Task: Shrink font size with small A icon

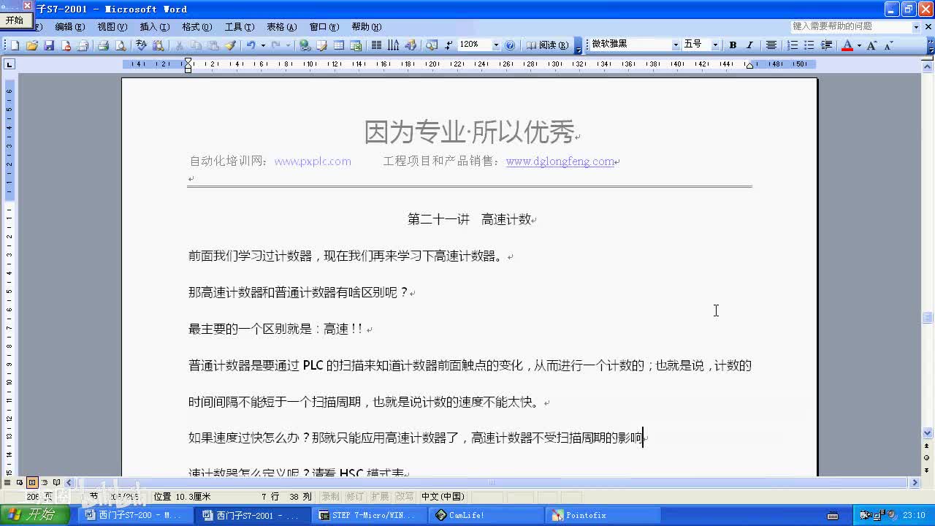Action: 888,45
